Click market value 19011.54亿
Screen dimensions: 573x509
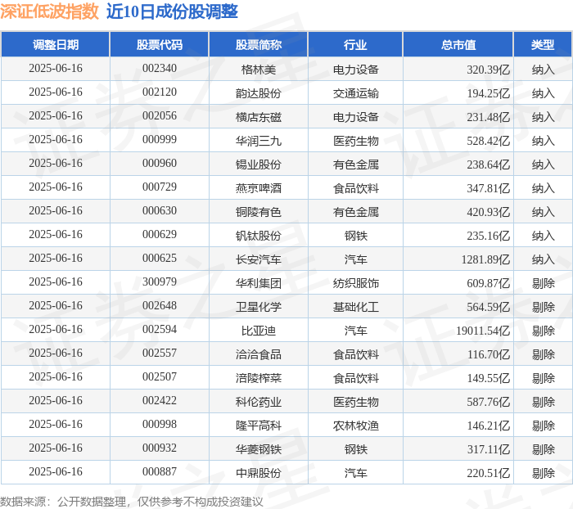[483, 331]
